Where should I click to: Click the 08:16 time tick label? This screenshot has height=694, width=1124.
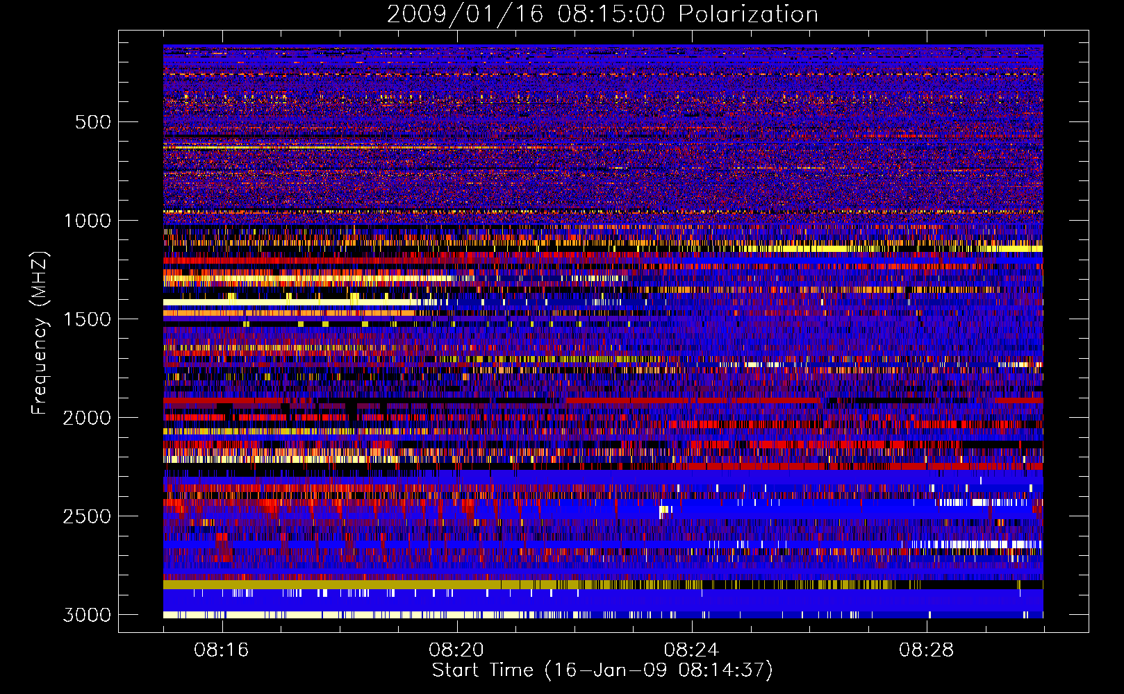(x=222, y=650)
